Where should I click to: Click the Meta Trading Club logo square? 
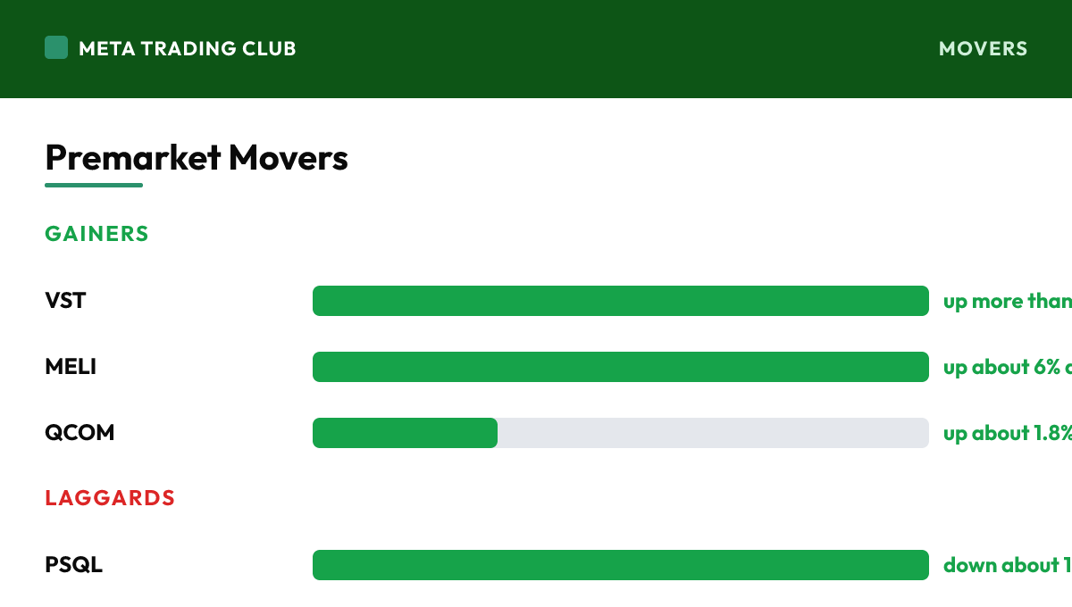pyautogui.click(x=56, y=47)
